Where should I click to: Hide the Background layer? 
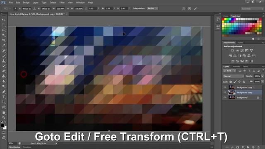click(225, 98)
